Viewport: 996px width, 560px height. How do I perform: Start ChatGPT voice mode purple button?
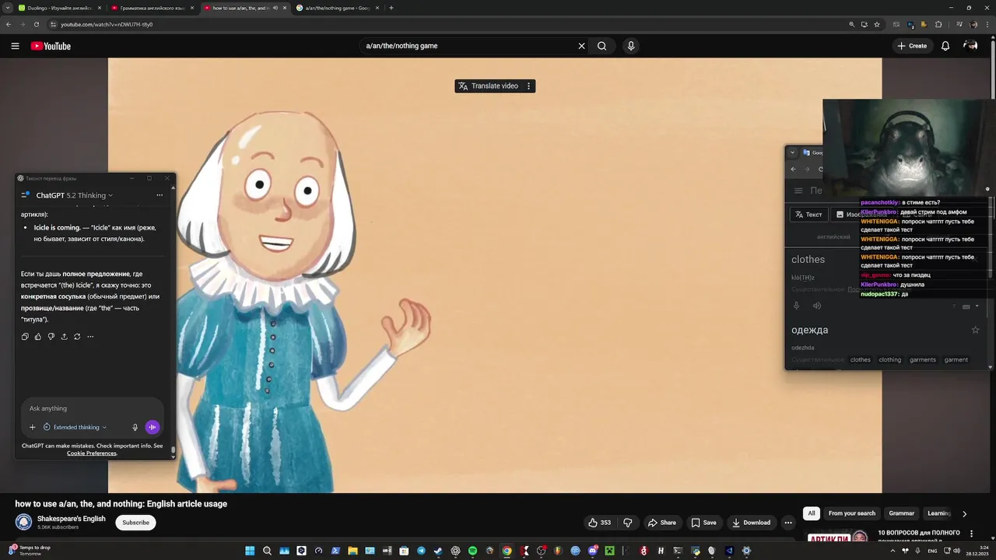[153, 427]
